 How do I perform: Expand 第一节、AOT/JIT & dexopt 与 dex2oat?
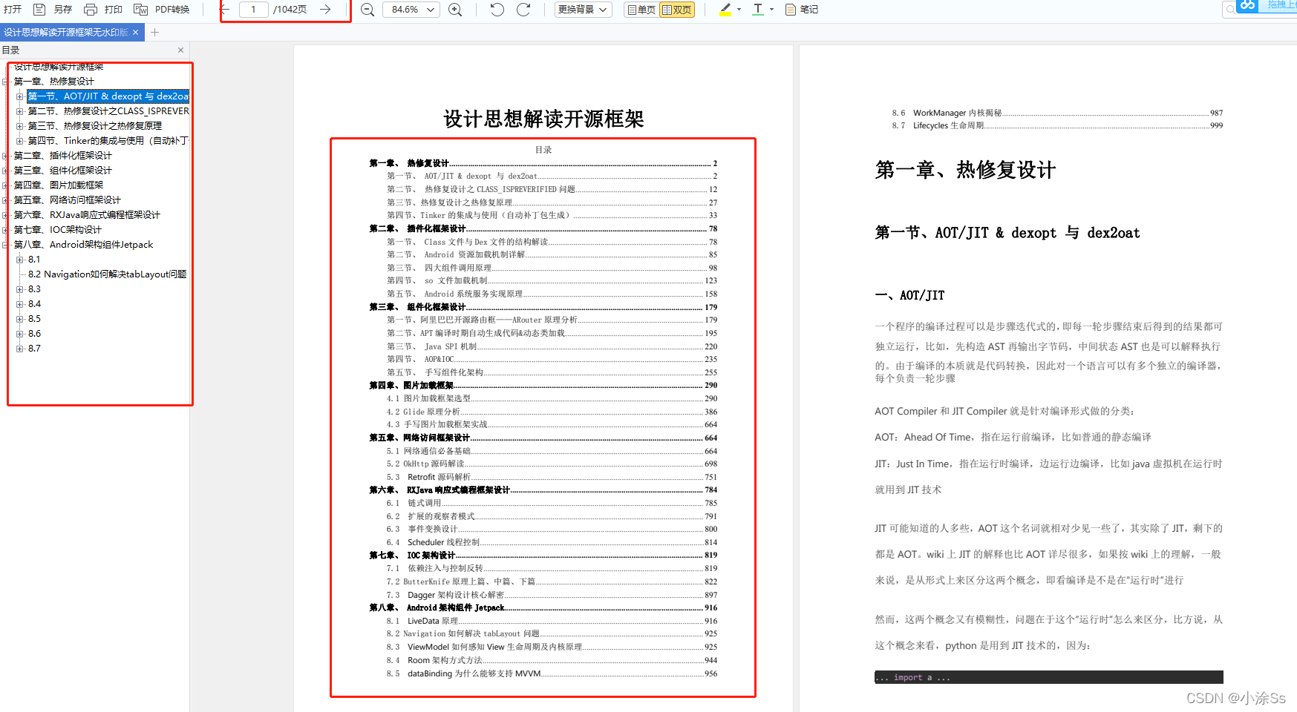pos(19,96)
